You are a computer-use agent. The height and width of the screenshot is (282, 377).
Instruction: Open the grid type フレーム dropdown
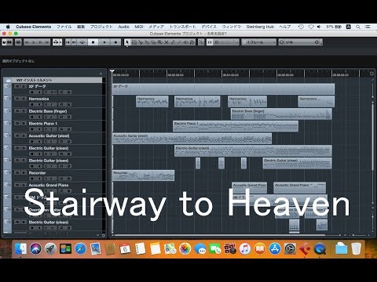click(x=258, y=42)
